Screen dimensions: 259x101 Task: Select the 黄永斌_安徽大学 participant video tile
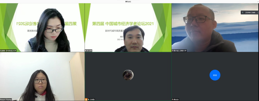point(215,28)
